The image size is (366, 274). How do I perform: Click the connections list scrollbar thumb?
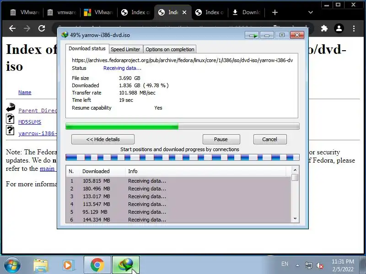[295, 177]
